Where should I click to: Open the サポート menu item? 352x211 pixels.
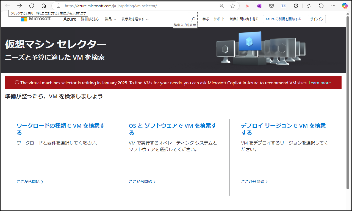219,19
